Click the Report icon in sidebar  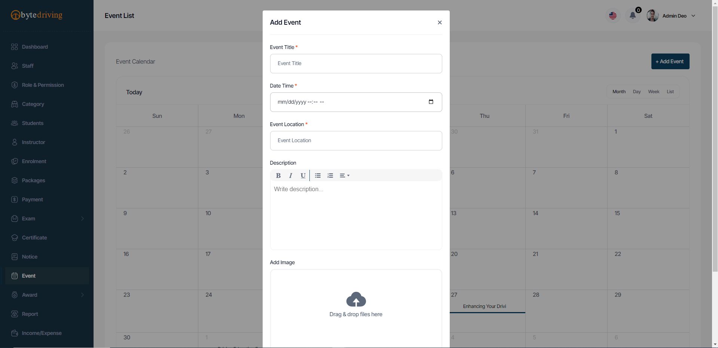[15, 314]
